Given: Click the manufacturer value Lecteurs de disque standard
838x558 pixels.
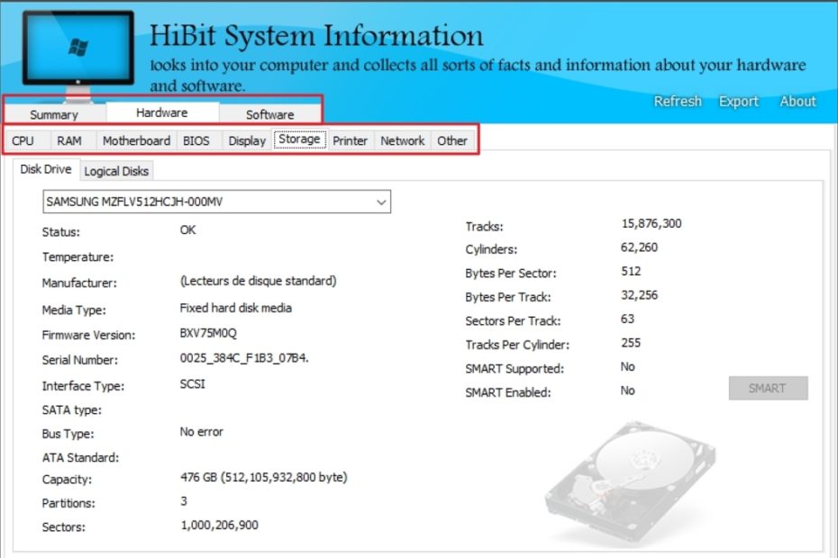Looking at the screenshot, I should pos(258,281).
